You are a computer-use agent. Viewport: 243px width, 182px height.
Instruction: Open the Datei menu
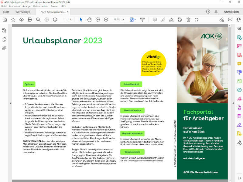coord(4,6)
